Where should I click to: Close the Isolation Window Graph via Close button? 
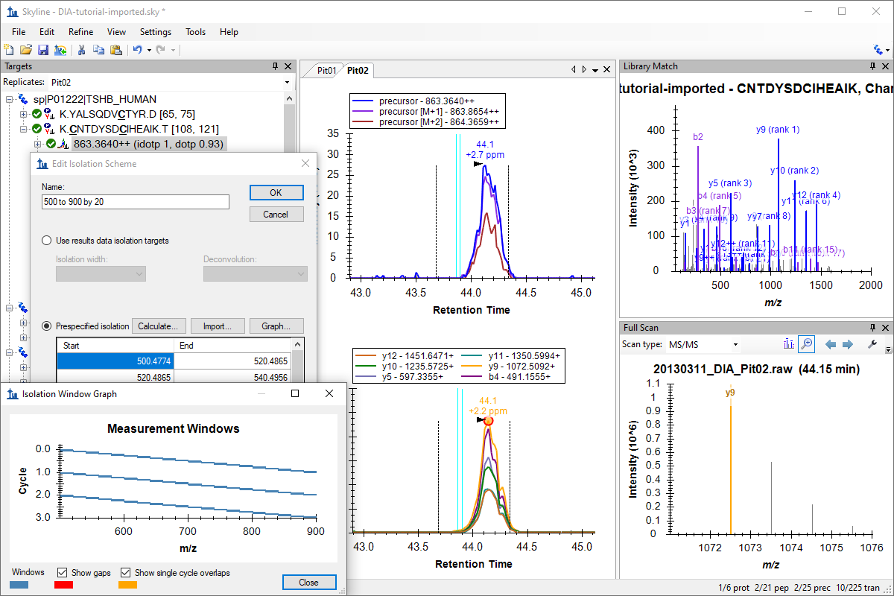coord(308,582)
